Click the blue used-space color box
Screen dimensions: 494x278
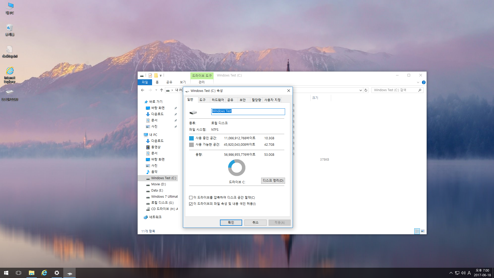[x=191, y=138]
